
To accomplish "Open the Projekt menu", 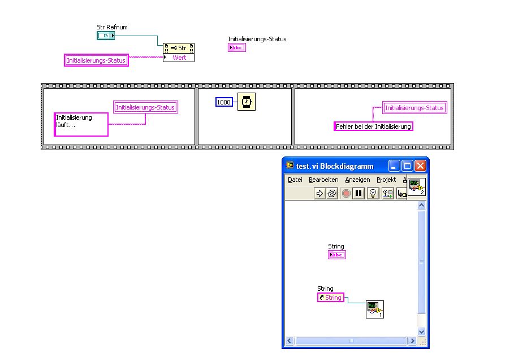I will 386,180.
